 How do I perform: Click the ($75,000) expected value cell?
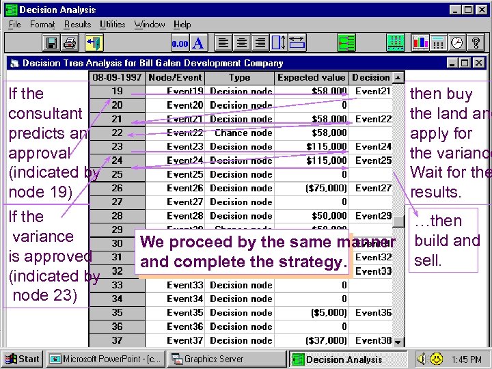(x=312, y=189)
